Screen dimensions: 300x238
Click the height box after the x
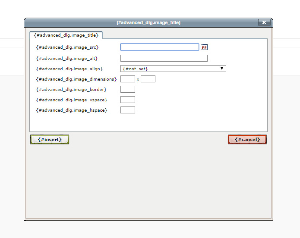[148, 79]
